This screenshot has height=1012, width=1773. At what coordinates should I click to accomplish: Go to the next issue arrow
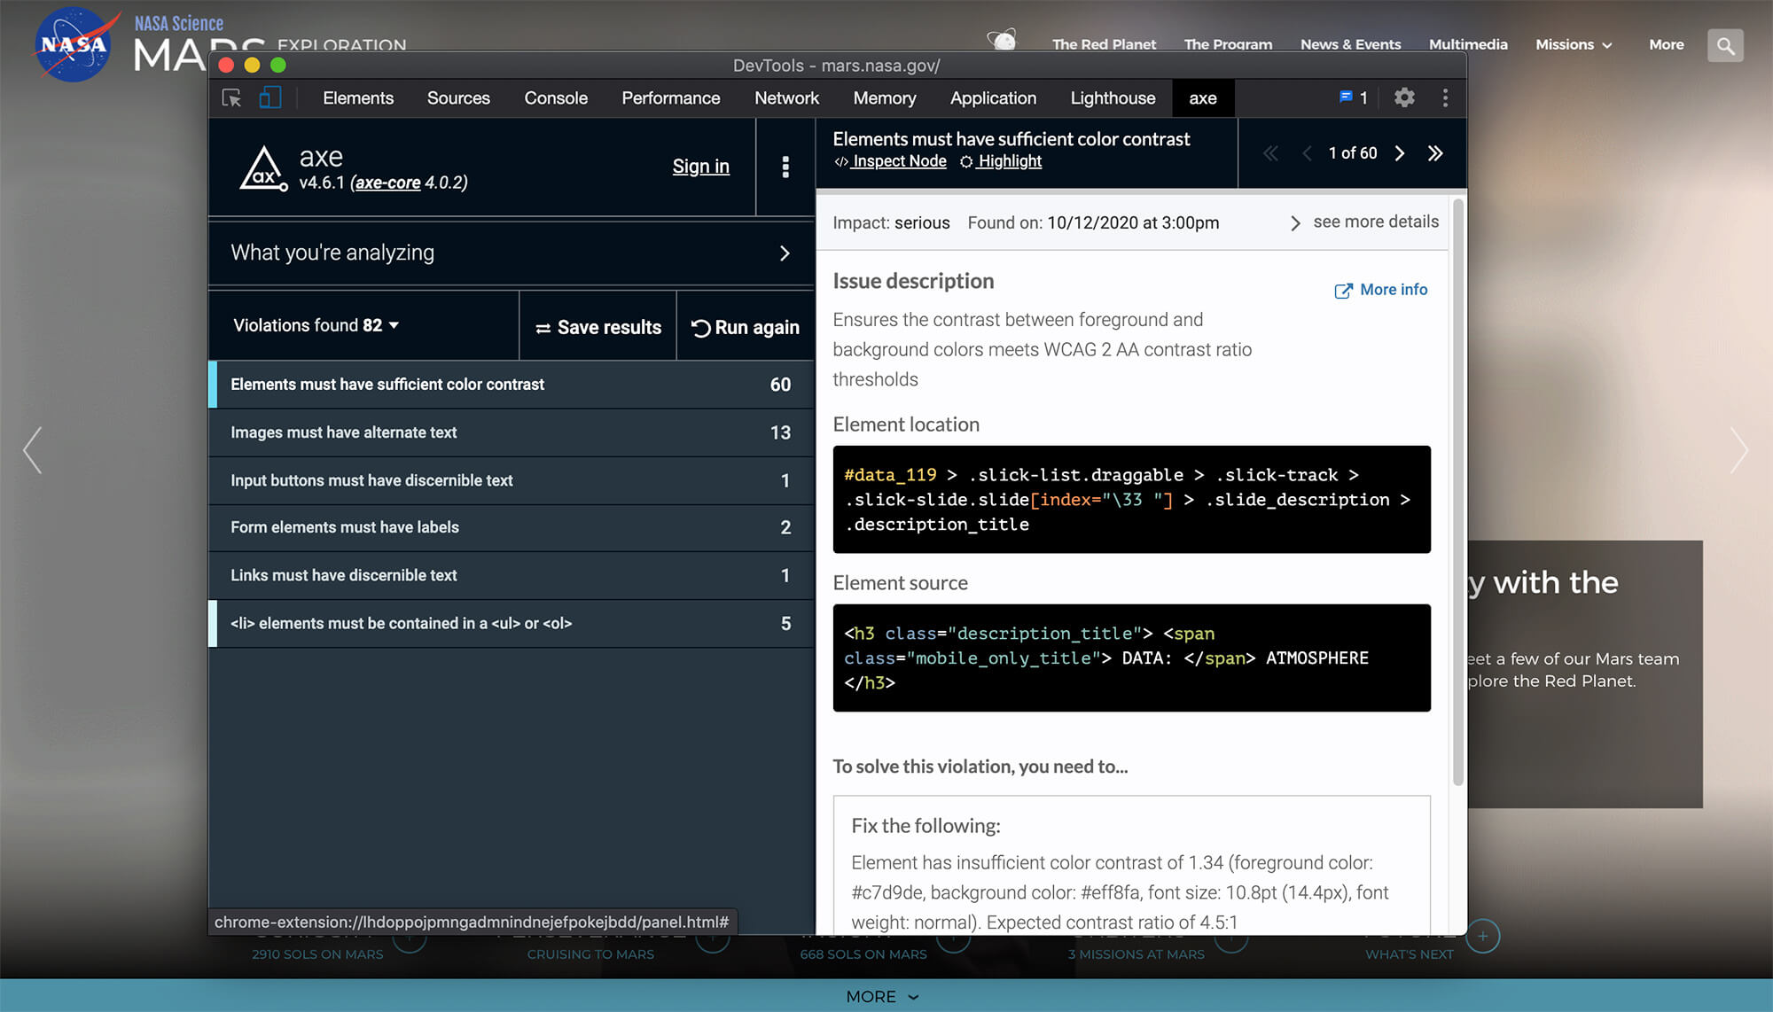pos(1400,153)
